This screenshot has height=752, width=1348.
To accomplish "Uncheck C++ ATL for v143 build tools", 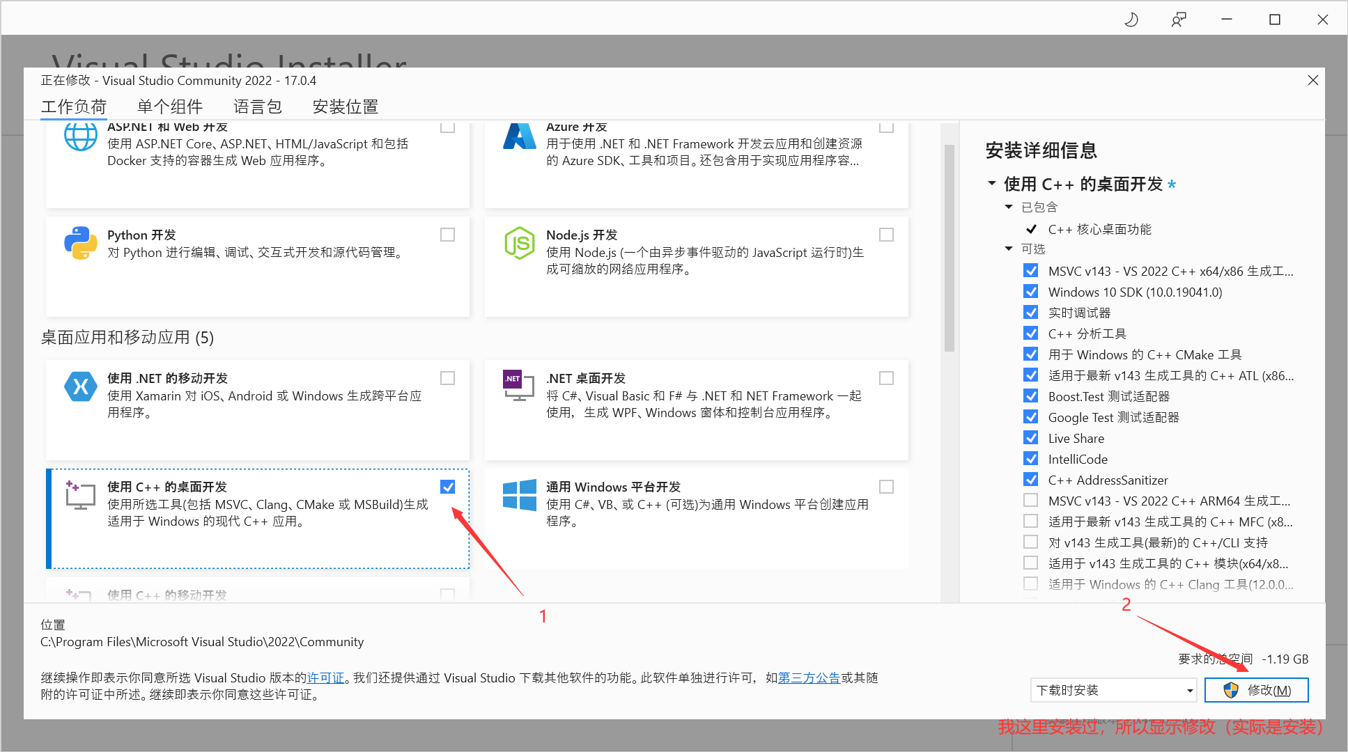I will 1031,375.
